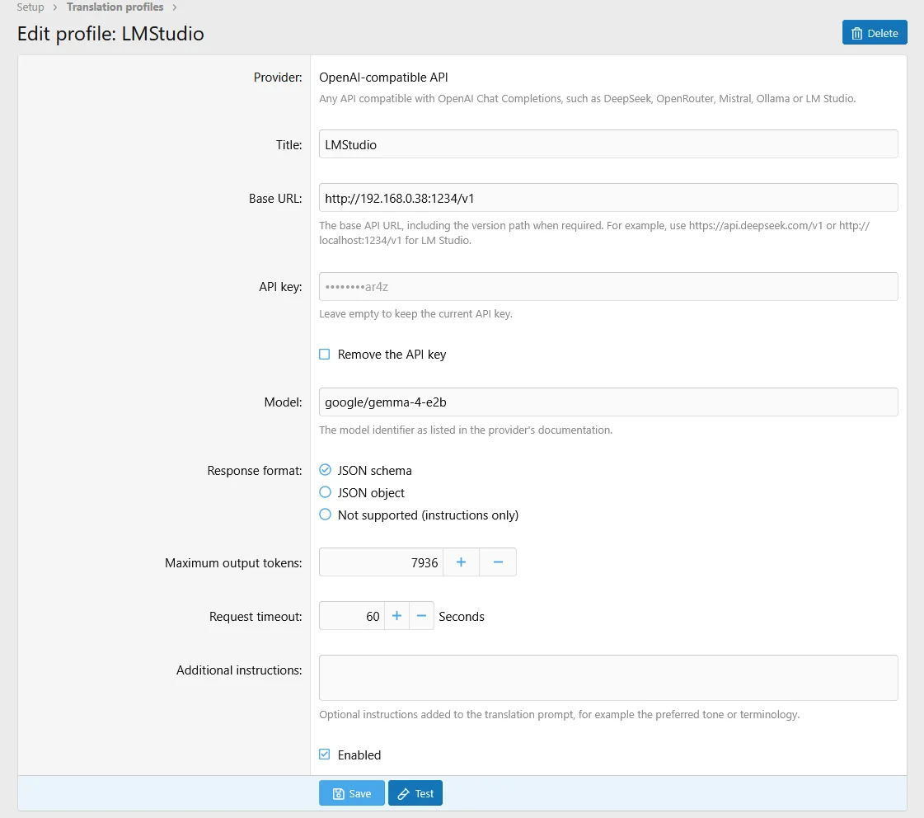Click the Additional instructions label
This screenshot has height=818, width=924.
[x=239, y=670]
